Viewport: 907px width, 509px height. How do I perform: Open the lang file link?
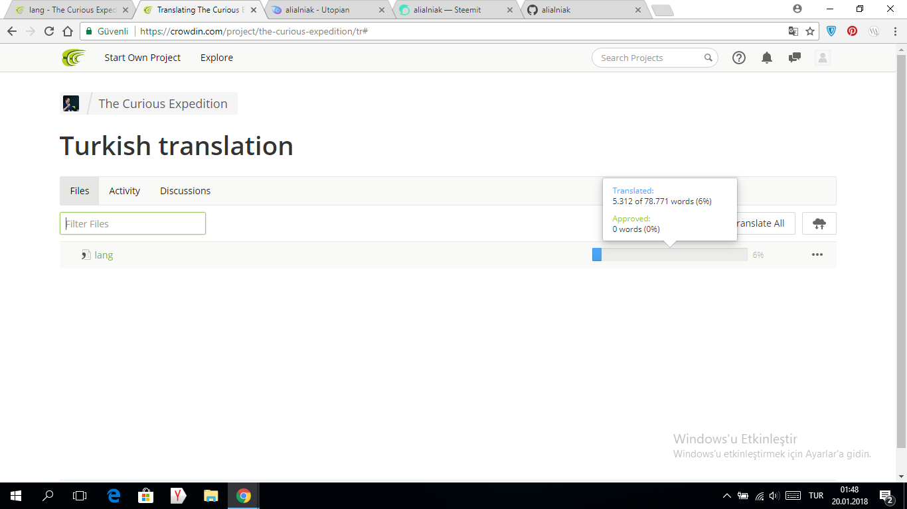[104, 254]
